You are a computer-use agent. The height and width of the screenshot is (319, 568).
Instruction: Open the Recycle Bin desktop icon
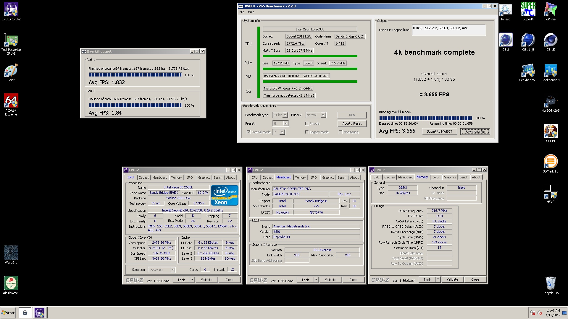click(x=551, y=285)
